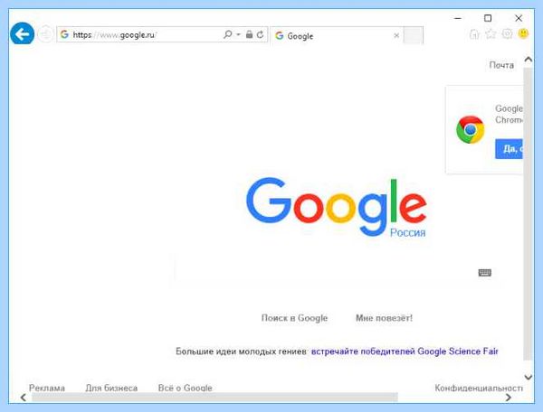Viewport: 543px width, 412px height.
Task: Click the horizontal scrollbar thumb
Action: (x=214, y=398)
